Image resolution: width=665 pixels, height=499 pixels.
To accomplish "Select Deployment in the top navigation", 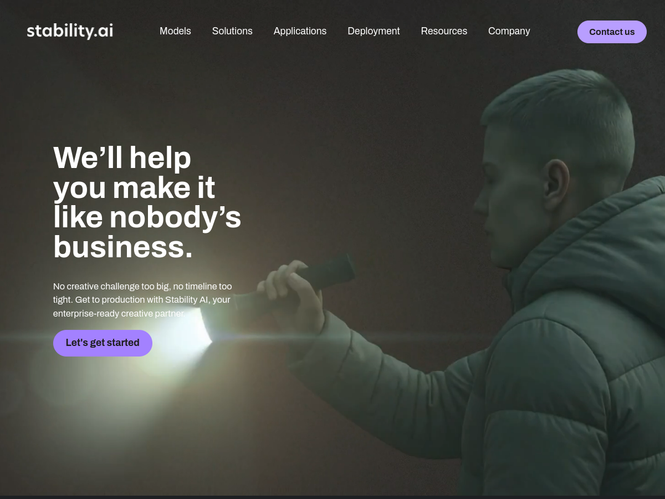I will coord(374,31).
